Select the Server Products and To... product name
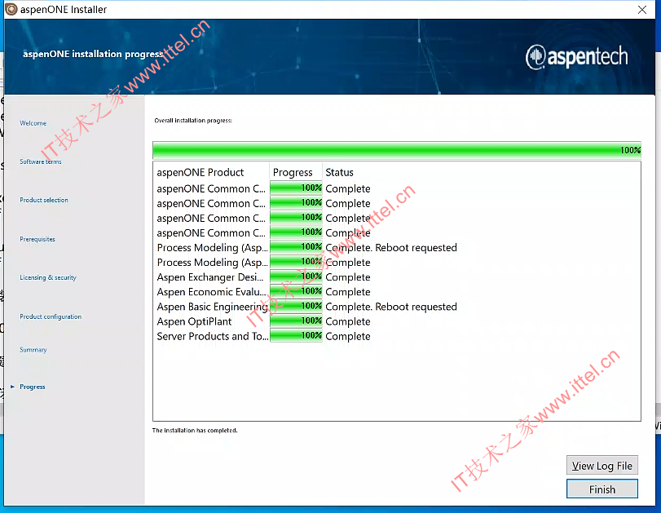Image resolution: width=661 pixels, height=513 pixels. [x=213, y=336]
